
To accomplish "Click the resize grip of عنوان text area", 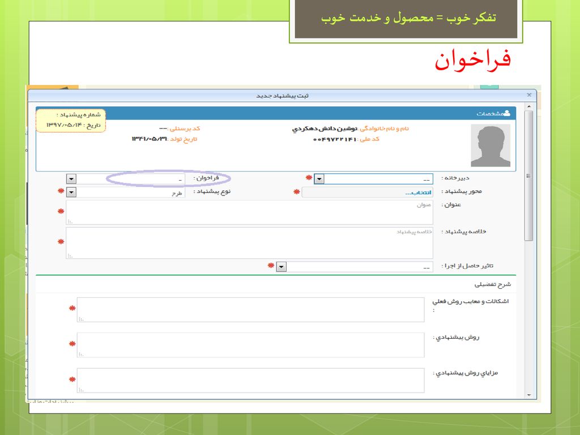I will tap(70, 221).
